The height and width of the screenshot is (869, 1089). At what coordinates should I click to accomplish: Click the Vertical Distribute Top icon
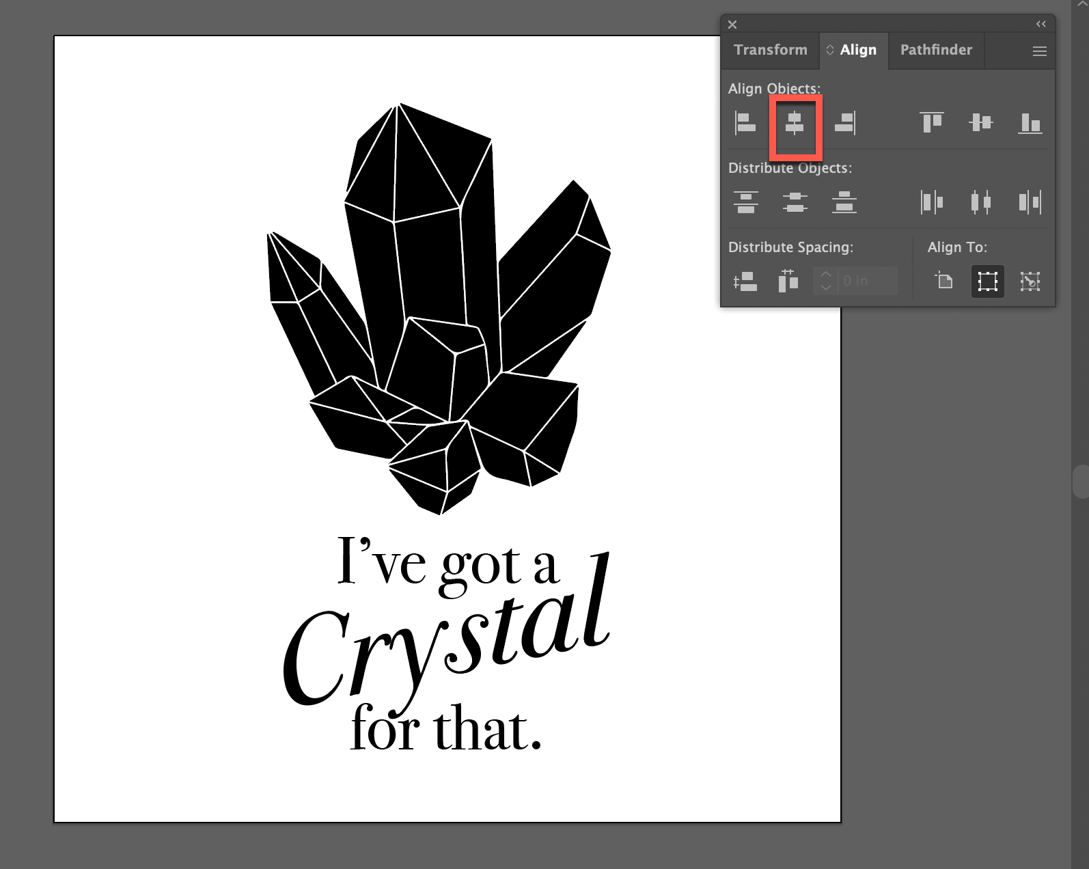coord(745,202)
